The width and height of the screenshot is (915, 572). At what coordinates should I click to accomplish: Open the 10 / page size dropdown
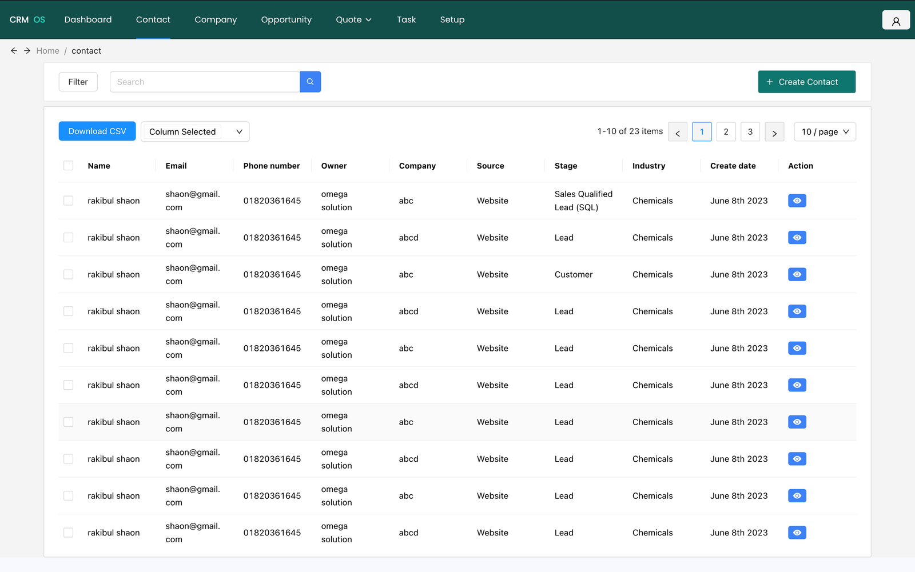click(825, 132)
